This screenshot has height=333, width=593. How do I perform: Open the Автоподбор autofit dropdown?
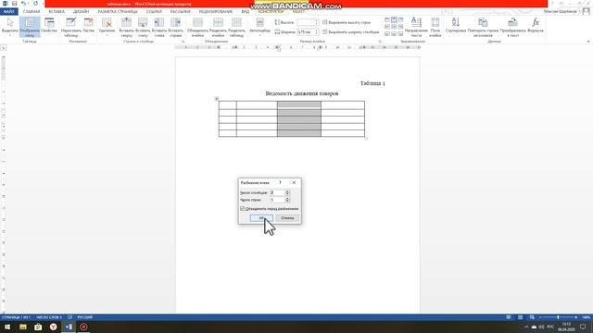(259, 27)
